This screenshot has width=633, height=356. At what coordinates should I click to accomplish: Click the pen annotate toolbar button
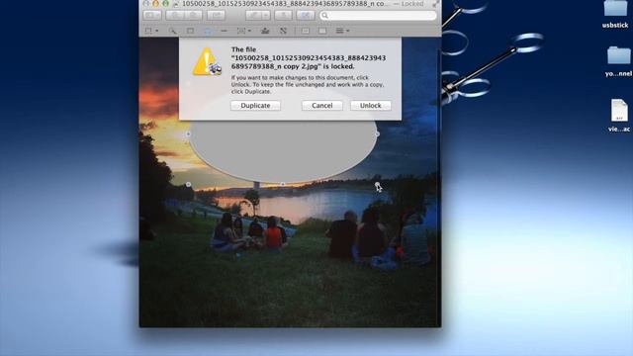click(253, 16)
